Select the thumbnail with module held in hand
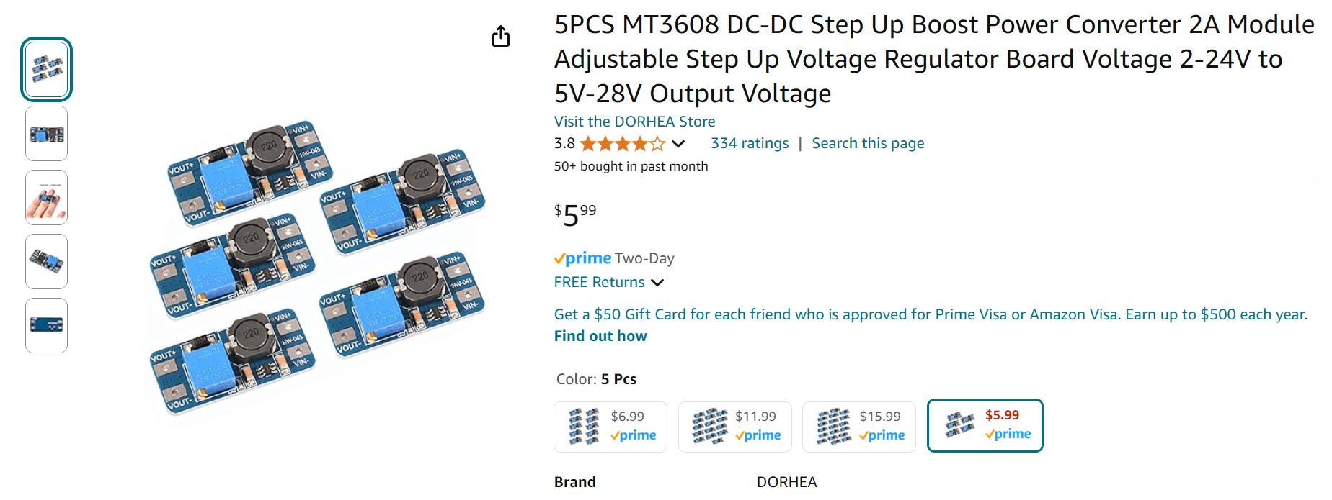This screenshot has height=500, width=1332. pyautogui.click(x=46, y=198)
